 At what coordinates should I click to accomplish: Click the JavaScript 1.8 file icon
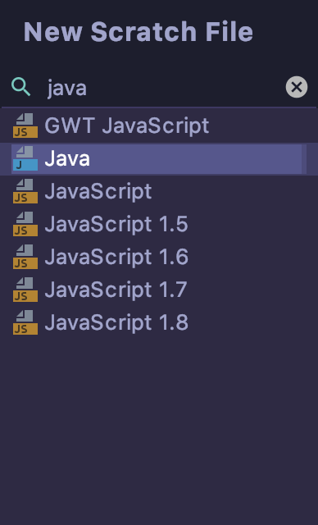(x=25, y=322)
